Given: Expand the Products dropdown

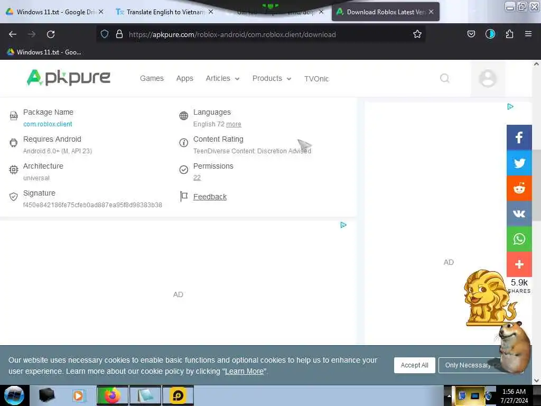Looking at the screenshot, I should tap(272, 78).
